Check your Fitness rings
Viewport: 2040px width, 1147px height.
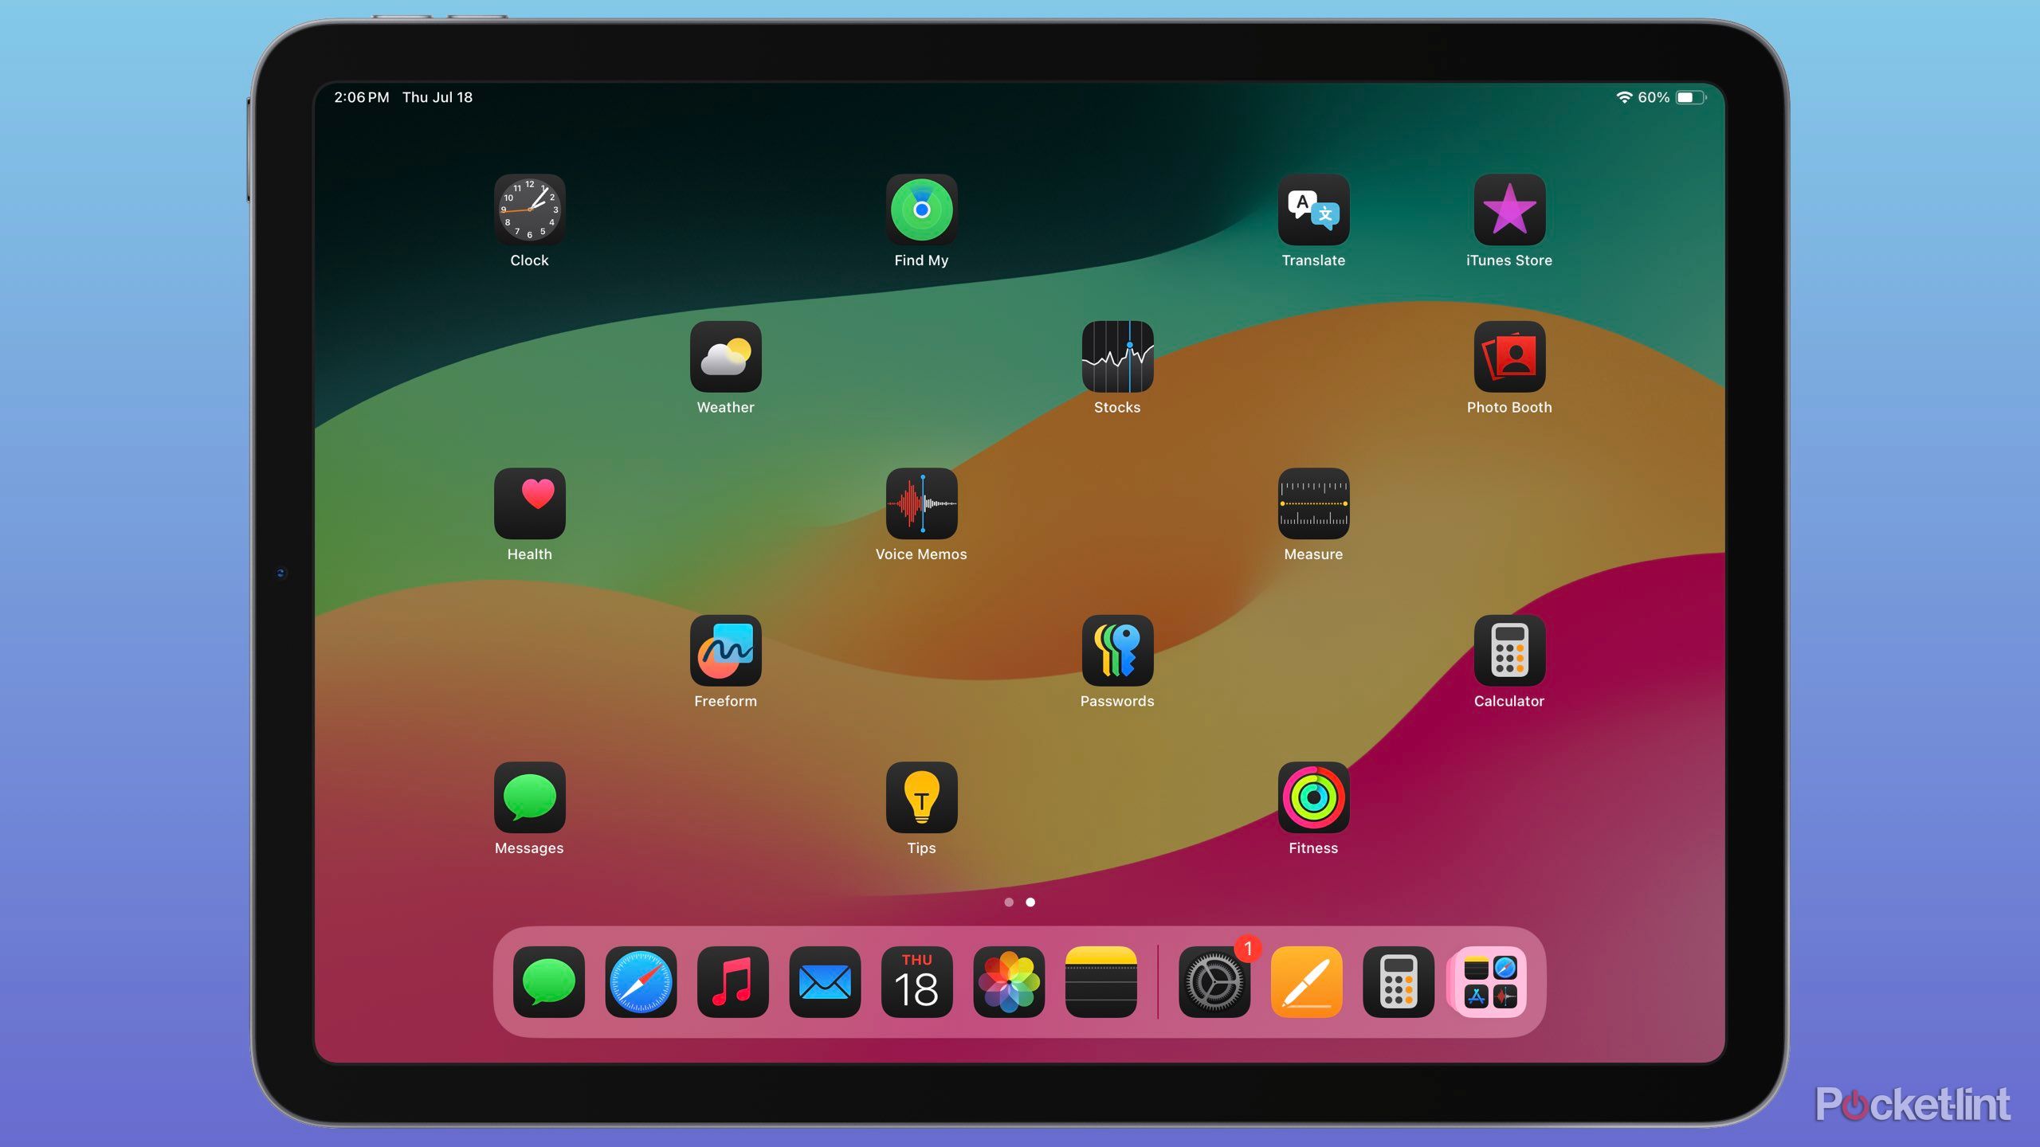click(x=1312, y=797)
